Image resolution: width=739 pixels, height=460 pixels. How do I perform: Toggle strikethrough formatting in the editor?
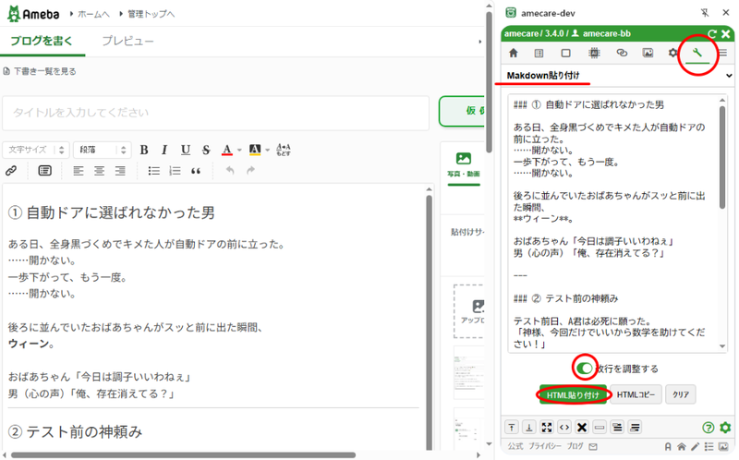pos(205,150)
